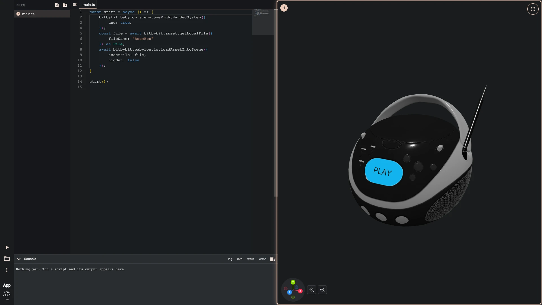
Task: Create a new file in FILES panel
Action: [x=57, y=5]
